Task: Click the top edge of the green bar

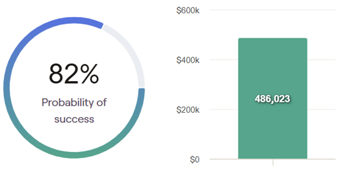Action: pos(272,38)
